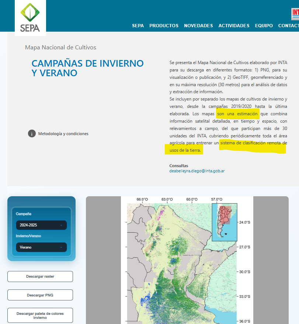Screen dimensions: 299x324
Task: Click the 30.0°S latitude label
Action: 244,272
